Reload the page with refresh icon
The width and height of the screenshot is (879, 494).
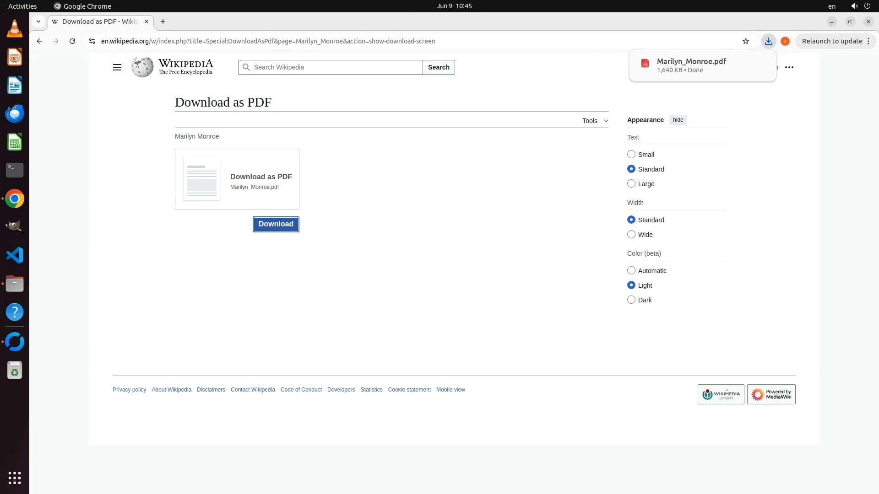pos(72,41)
